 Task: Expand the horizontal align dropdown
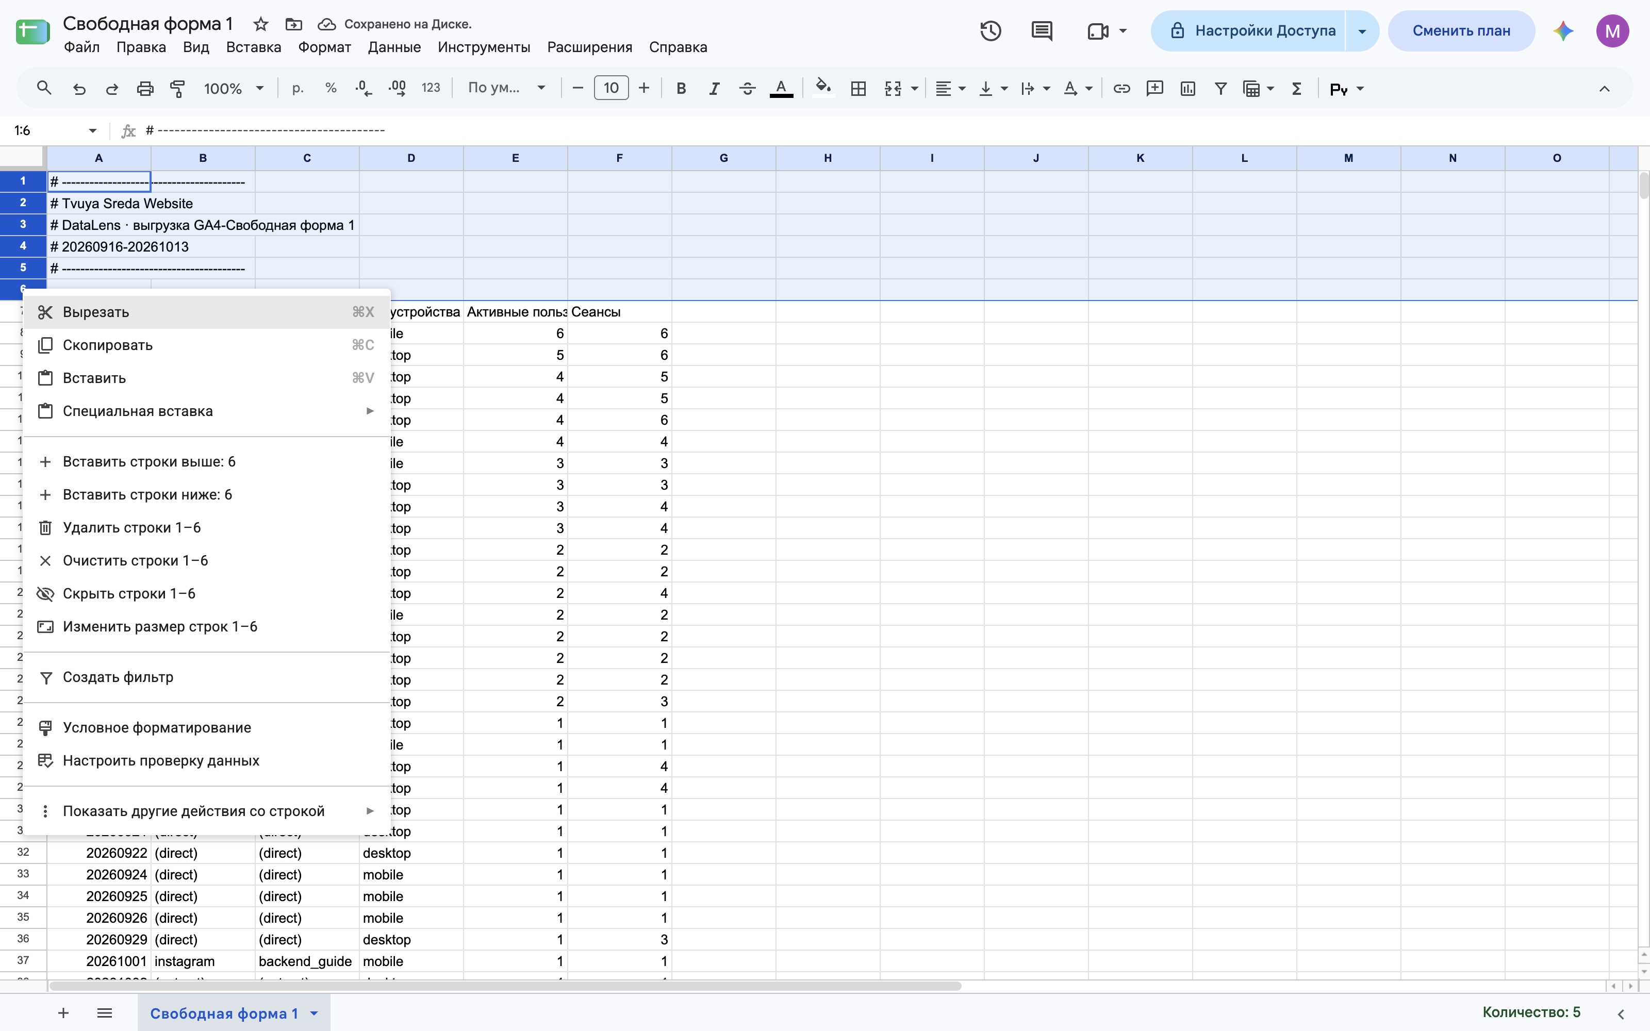962,89
